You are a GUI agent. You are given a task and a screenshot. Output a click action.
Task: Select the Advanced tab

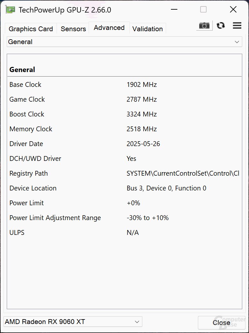[x=109, y=28]
